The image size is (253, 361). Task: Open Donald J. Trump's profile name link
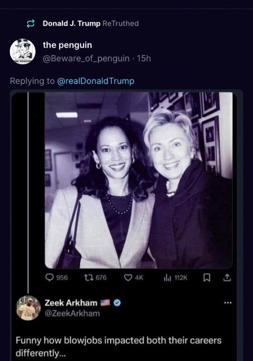point(71,23)
